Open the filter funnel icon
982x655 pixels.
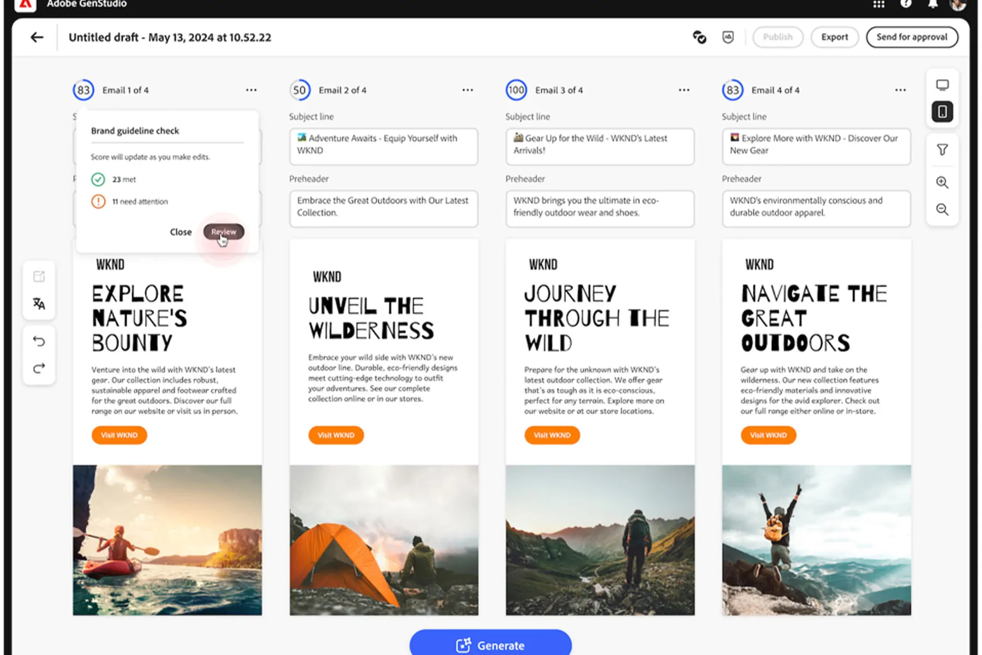pyautogui.click(x=942, y=150)
